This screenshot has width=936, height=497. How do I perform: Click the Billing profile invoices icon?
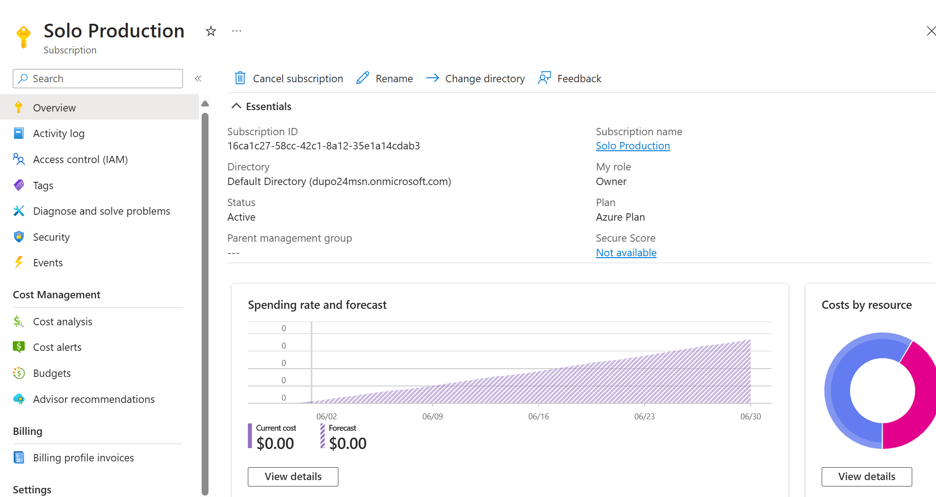[19, 457]
